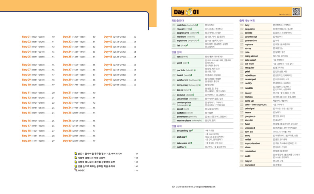The width and height of the screenshot is (314, 194).
Task: Click the note icon beside 기초 어휘 1500 entry
Action: (76, 153)
